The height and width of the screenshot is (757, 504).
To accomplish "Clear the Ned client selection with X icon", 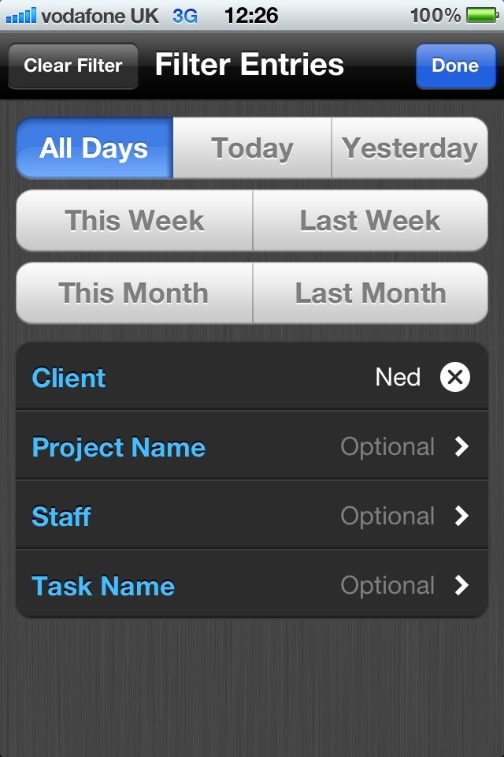I will [455, 377].
